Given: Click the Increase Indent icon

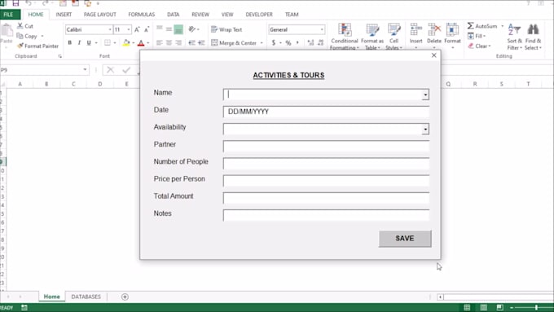Looking at the screenshot, I should [x=201, y=42].
